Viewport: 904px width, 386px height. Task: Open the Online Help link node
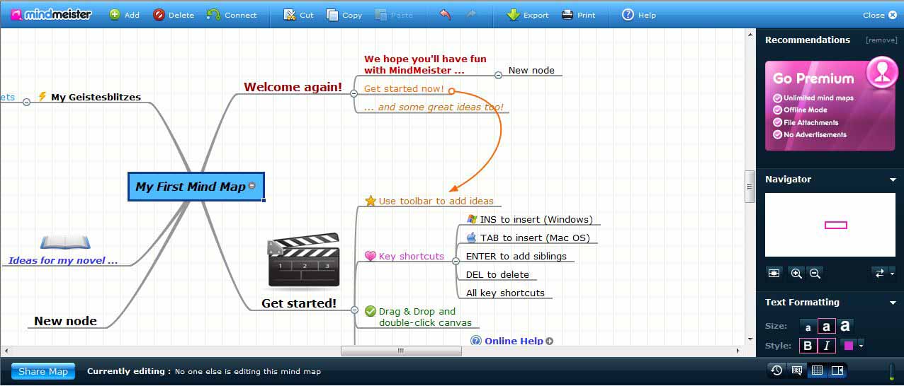pyautogui.click(x=514, y=341)
